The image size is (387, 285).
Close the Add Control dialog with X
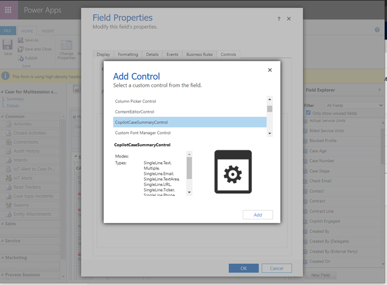coord(270,70)
